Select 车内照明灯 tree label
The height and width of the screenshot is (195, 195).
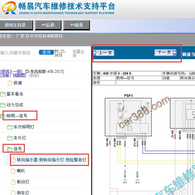[24, 127]
